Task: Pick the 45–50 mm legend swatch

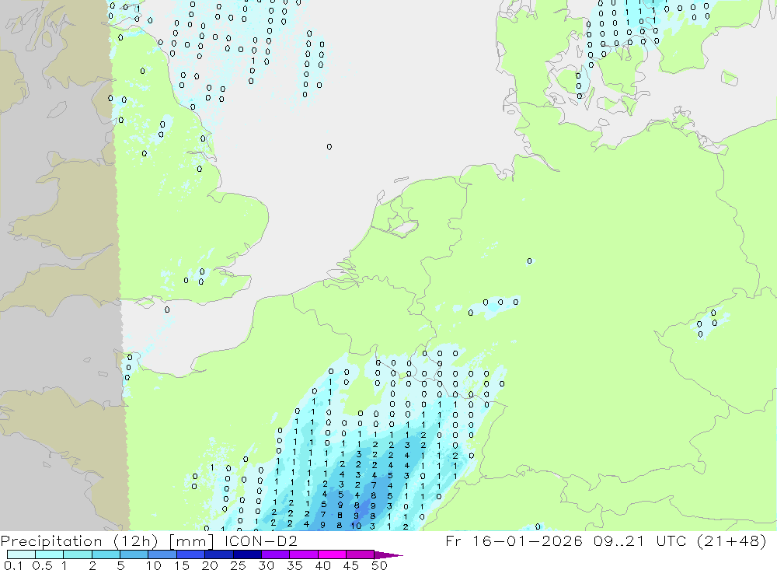Action: pos(360,554)
